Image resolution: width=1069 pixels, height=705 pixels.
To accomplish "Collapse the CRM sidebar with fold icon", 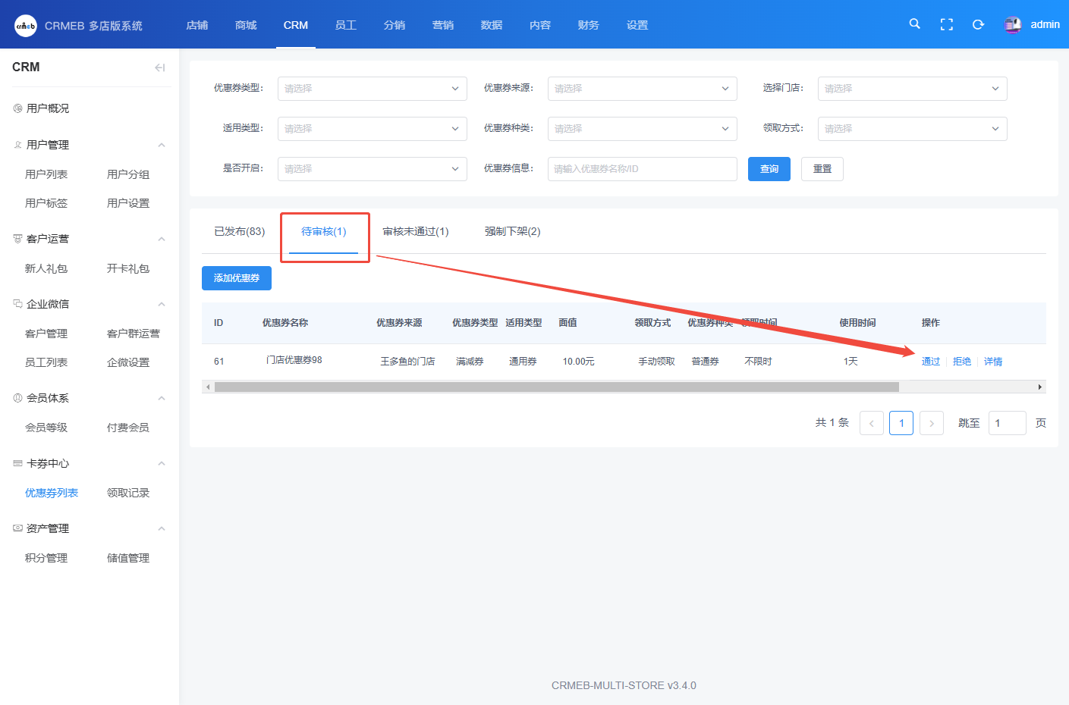I will [x=159, y=67].
